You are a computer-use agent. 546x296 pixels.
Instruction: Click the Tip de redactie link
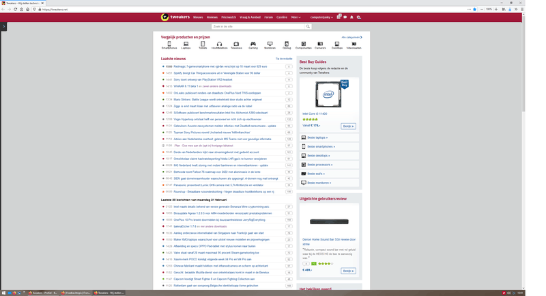coord(284,59)
